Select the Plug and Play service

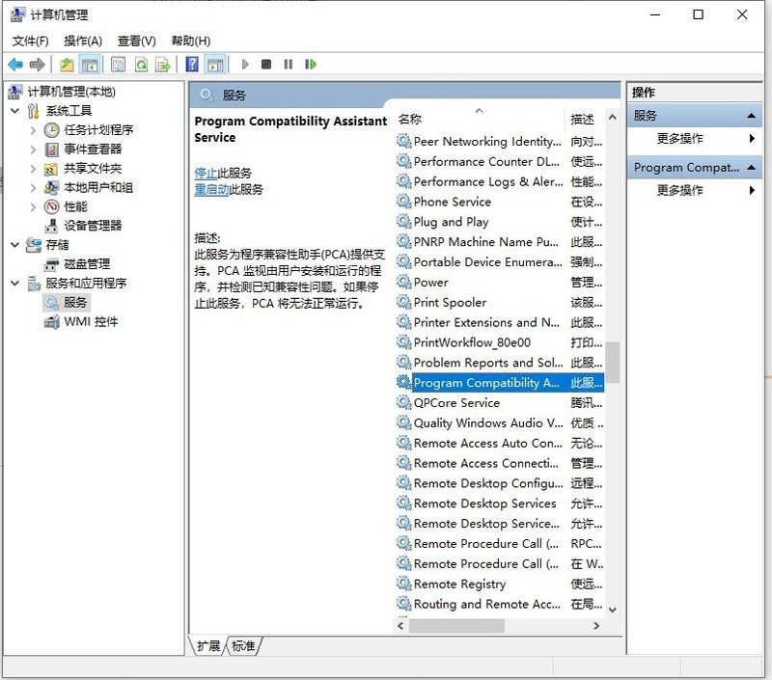(x=450, y=222)
